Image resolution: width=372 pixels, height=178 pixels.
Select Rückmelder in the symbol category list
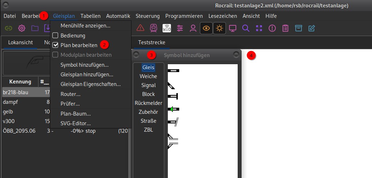coord(148,103)
